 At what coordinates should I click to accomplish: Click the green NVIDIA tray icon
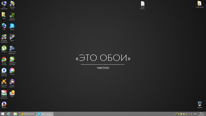point(179,114)
